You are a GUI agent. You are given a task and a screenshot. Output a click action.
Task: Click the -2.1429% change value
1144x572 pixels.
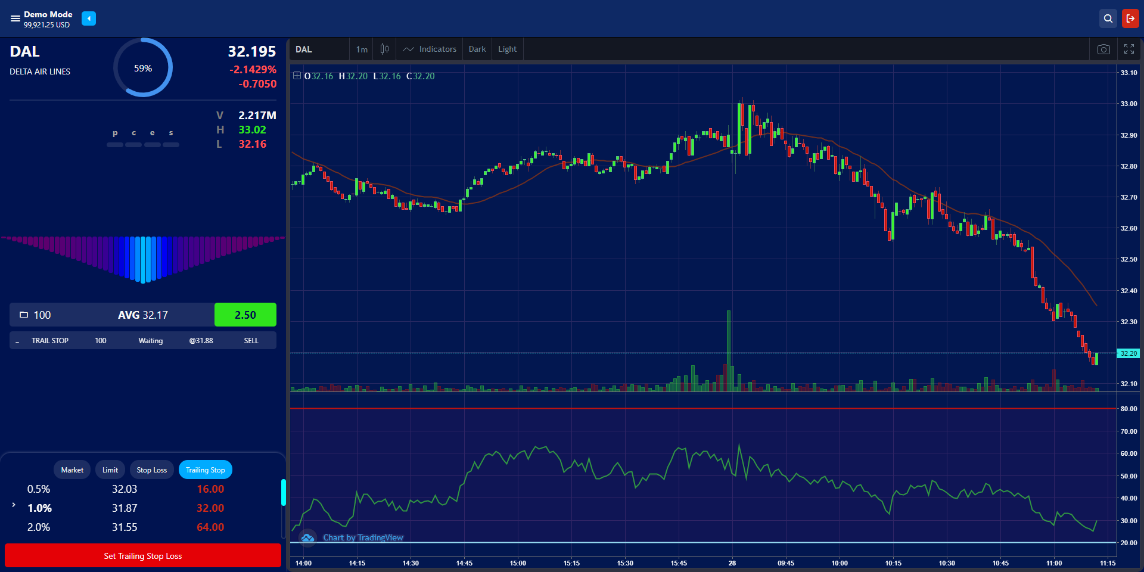pyautogui.click(x=253, y=70)
